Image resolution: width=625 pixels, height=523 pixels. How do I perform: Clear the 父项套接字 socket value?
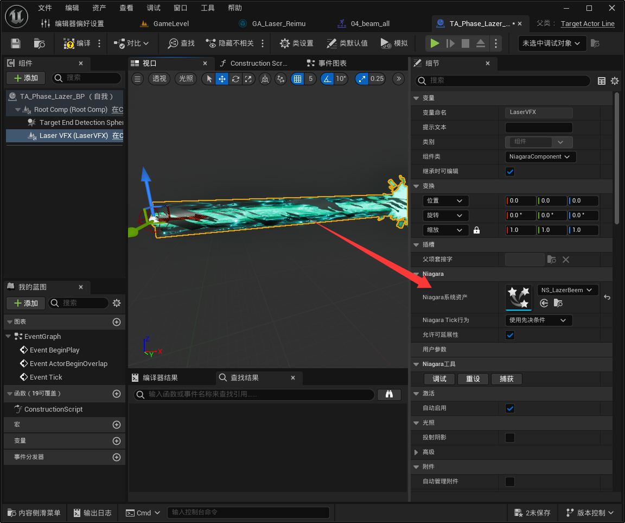click(566, 260)
